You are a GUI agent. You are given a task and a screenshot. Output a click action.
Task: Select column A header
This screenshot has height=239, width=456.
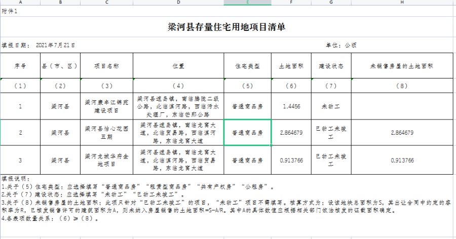20,3
